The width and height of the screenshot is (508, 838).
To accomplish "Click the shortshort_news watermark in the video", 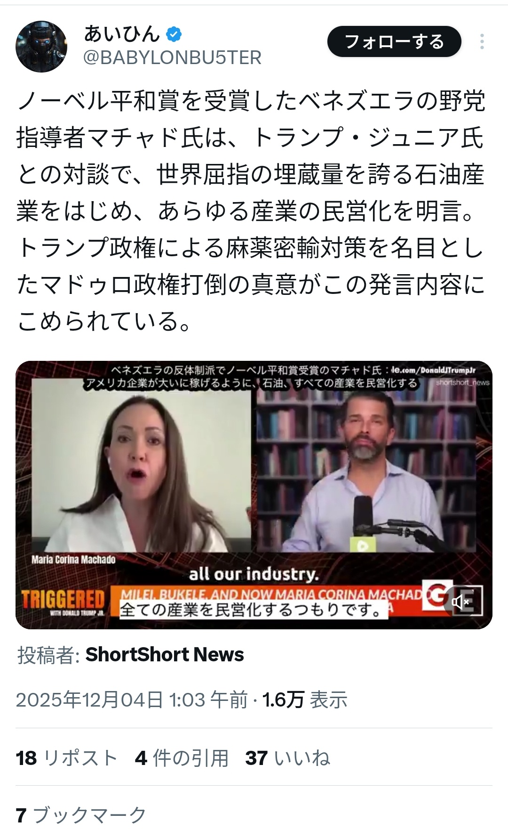I will [x=462, y=382].
